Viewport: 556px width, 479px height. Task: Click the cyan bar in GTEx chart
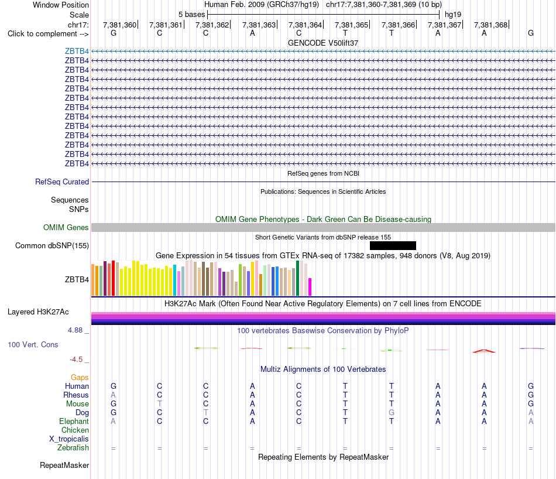[174, 280]
